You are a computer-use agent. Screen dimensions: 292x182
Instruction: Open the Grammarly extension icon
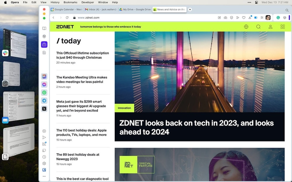coord(278,18)
